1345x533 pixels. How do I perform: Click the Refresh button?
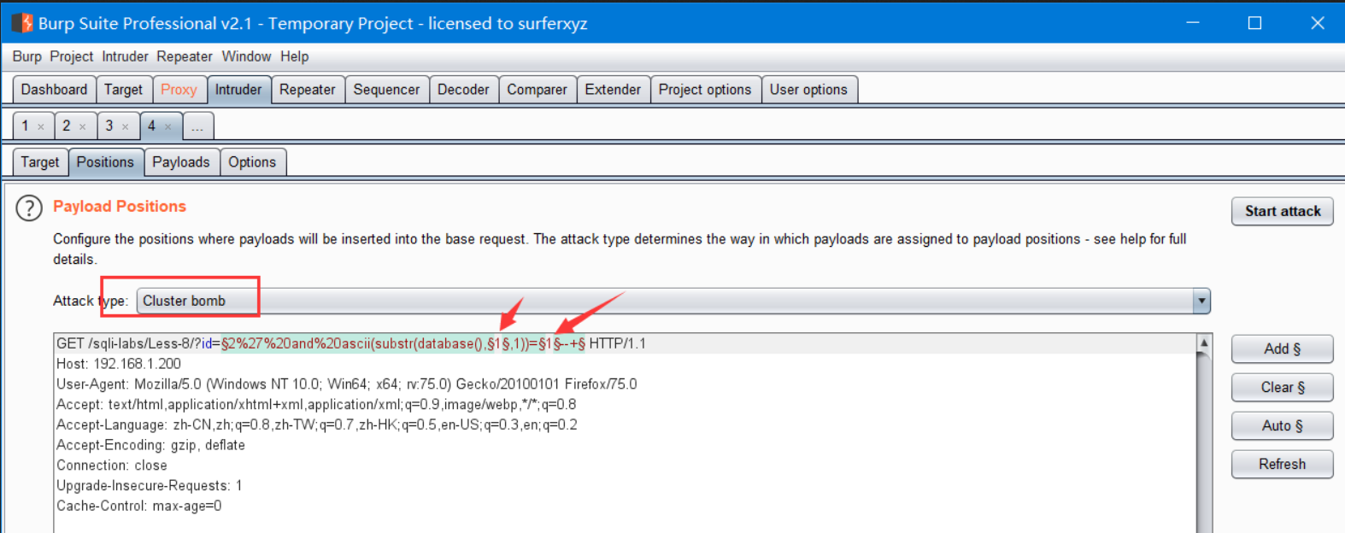point(1283,464)
